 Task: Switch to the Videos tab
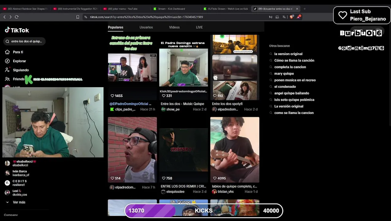(x=174, y=27)
